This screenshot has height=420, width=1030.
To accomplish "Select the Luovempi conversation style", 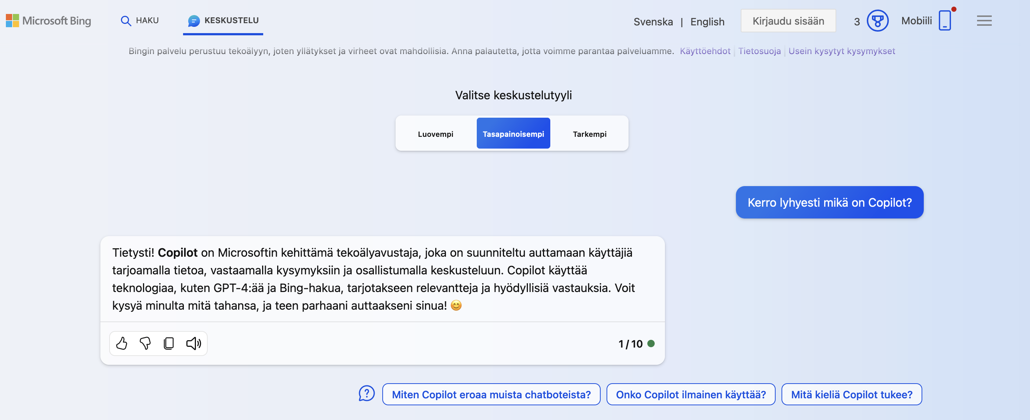I will coord(436,134).
